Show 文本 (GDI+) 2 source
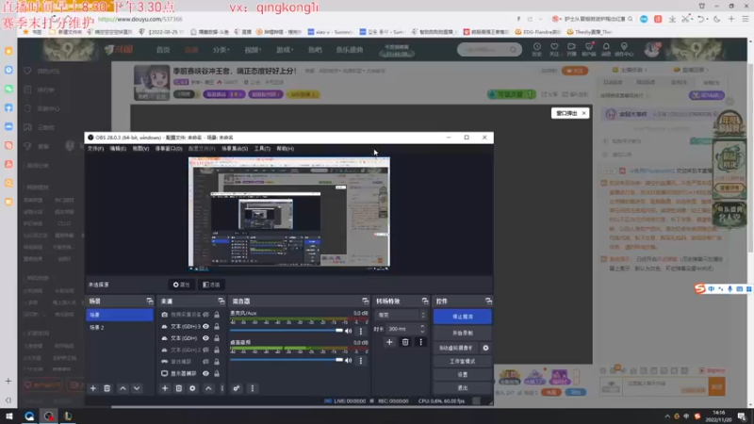 (x=205, y=350)
